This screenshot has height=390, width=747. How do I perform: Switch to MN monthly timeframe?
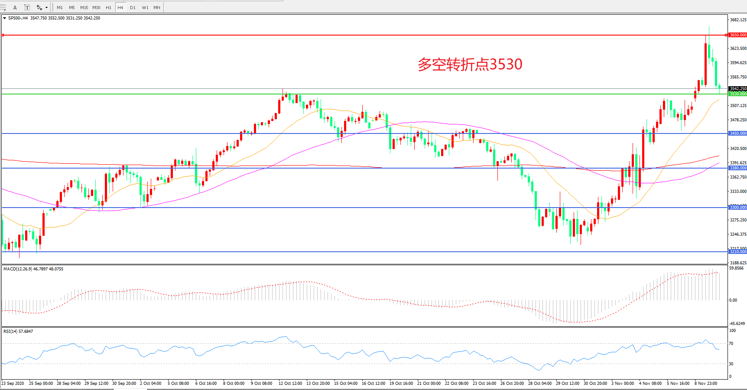click(x=157, y=7)
